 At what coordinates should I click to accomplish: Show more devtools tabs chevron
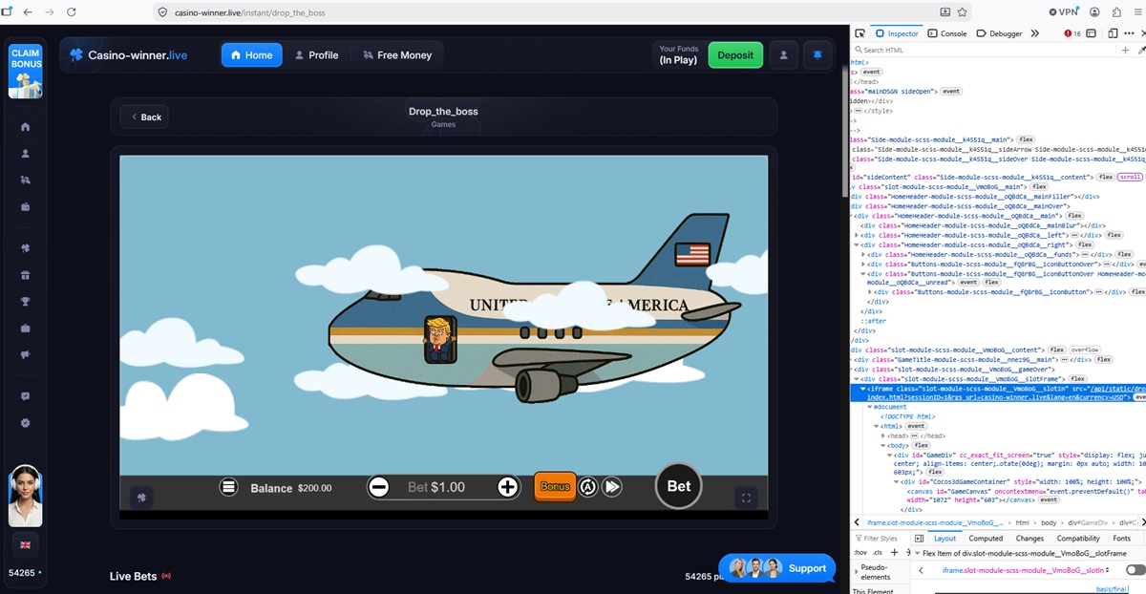pyautogui.click(x=1035, y=33)
